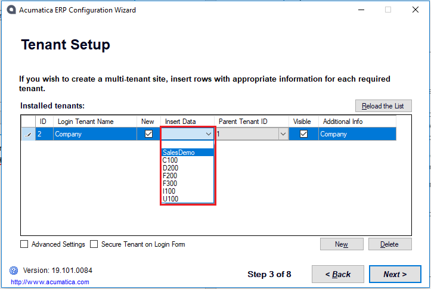Image resolution: width=431 pixels, height=289 pixels.
Task: Click the ID column header
Action: [44, 122]
